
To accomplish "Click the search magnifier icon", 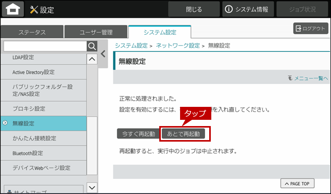I will coord(92,46).
